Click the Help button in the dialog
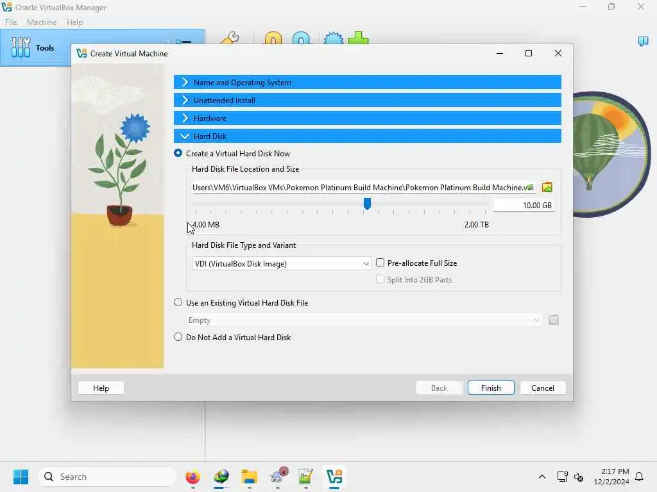Viewport: 657px width, 492px height. click(x=101, y=388)
